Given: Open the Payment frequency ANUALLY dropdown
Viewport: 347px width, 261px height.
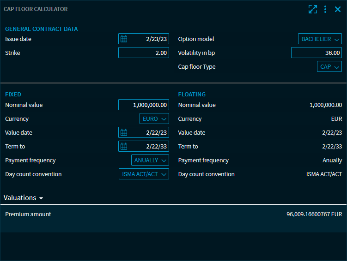Looking at the screenshot, I should (x=150, y=160).
